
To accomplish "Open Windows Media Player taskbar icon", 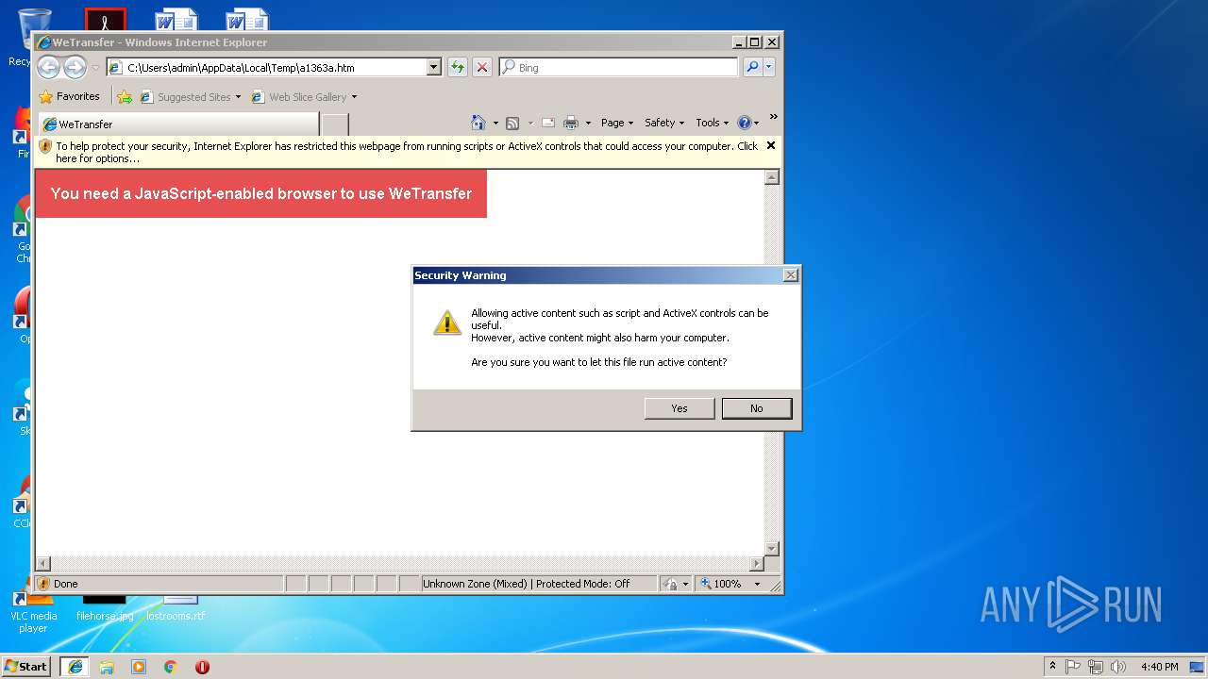I will click(x=139, y=667).
